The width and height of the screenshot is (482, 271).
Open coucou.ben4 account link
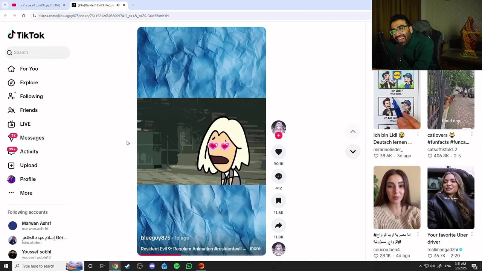pos(387,250)
